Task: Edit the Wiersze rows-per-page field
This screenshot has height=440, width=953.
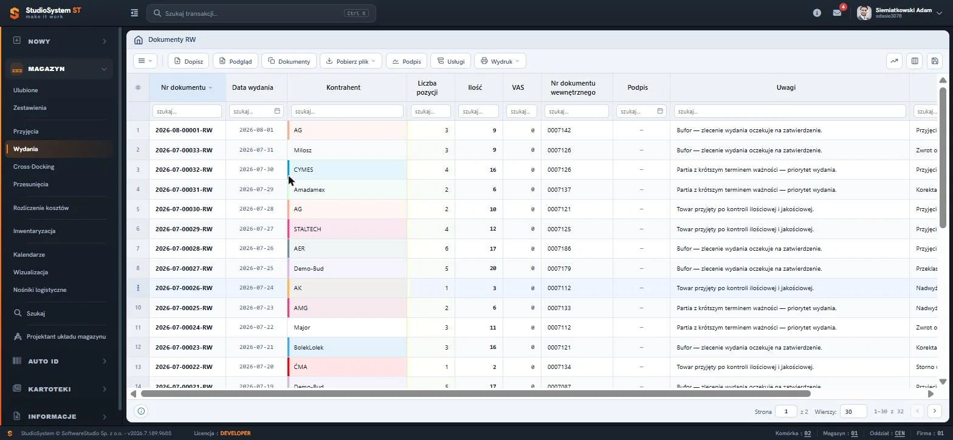Action: pyautogui.click(x=853, y=411)
